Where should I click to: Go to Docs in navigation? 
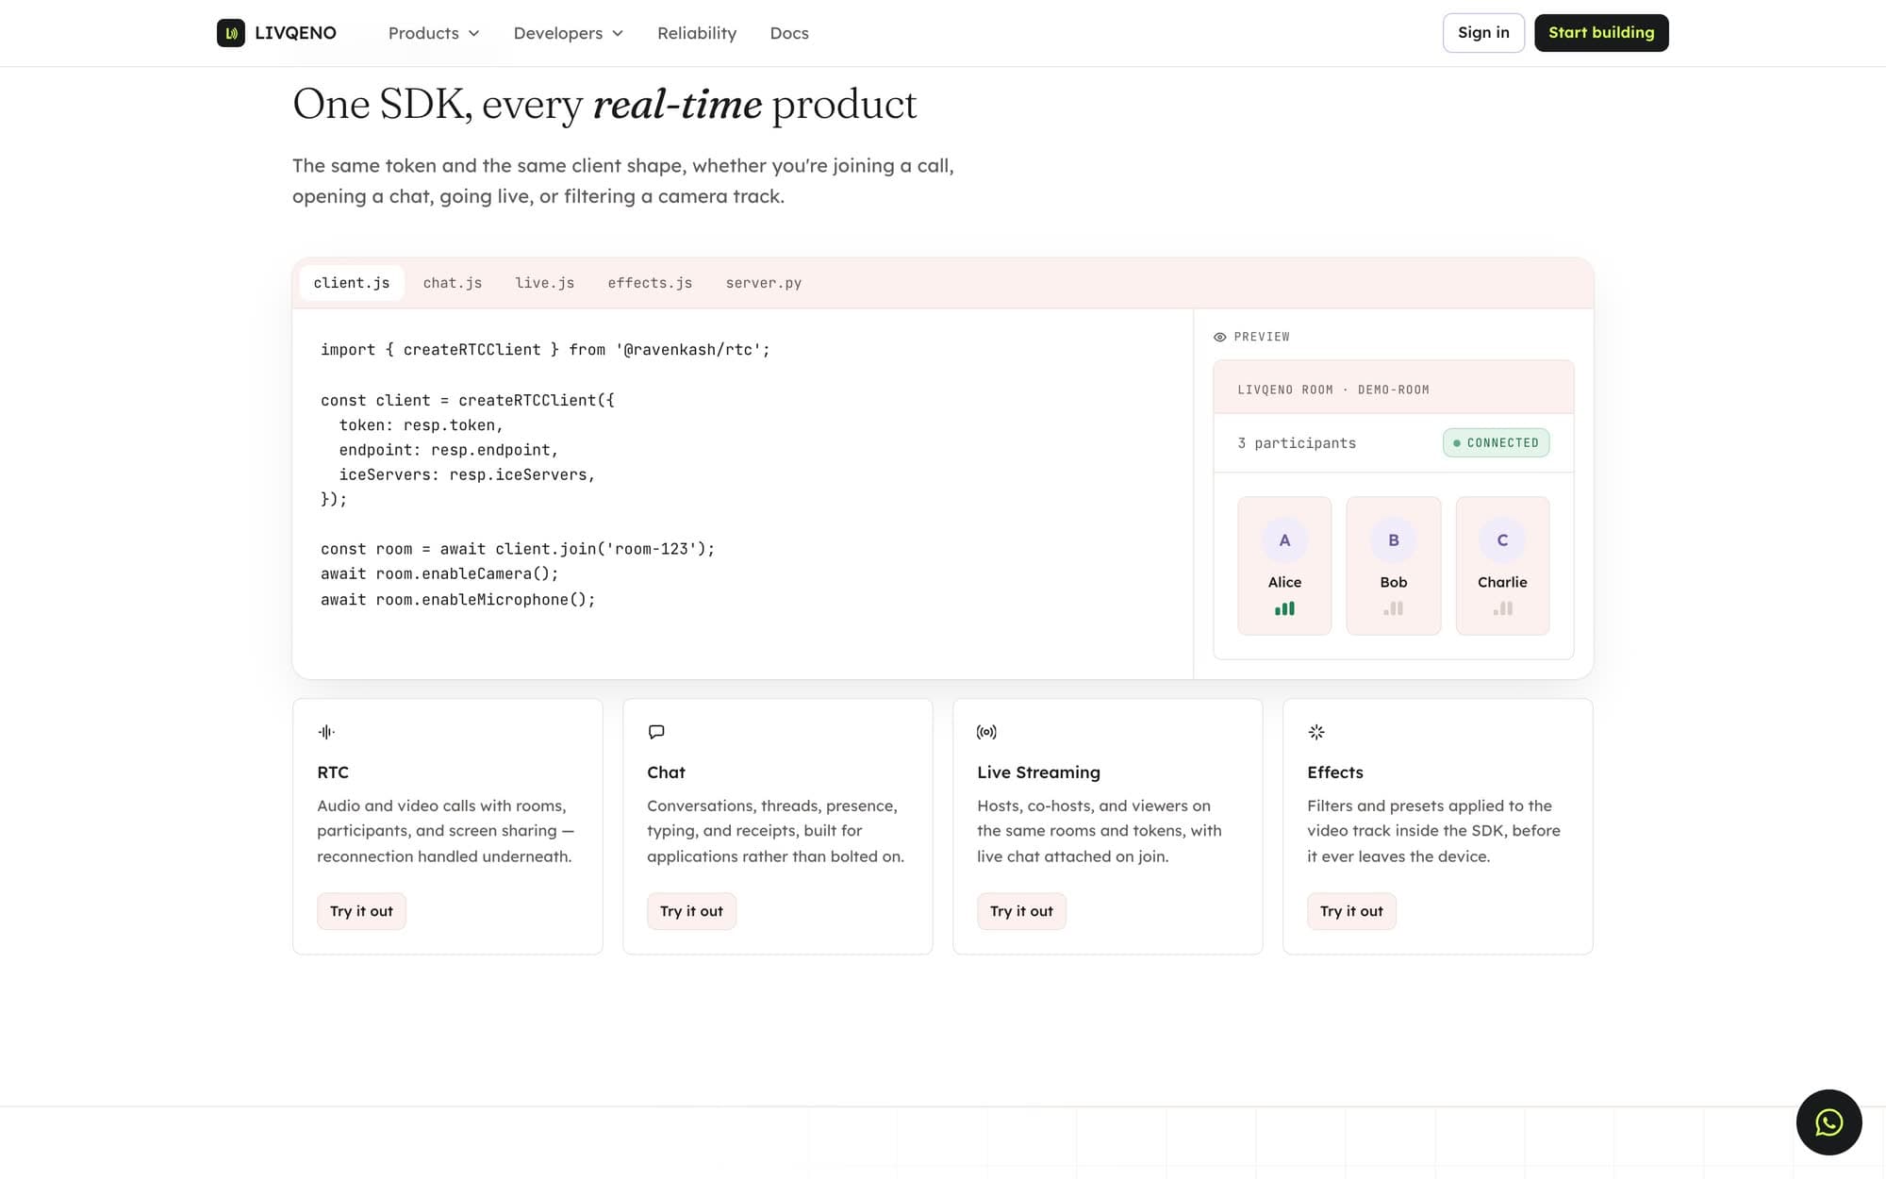coord(789,33)
